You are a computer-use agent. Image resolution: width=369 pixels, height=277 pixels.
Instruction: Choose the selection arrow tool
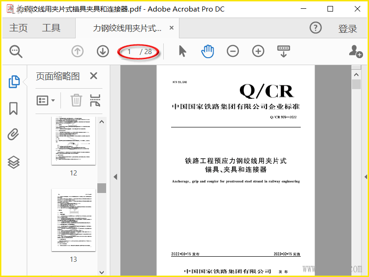click(x=182, y=51)
